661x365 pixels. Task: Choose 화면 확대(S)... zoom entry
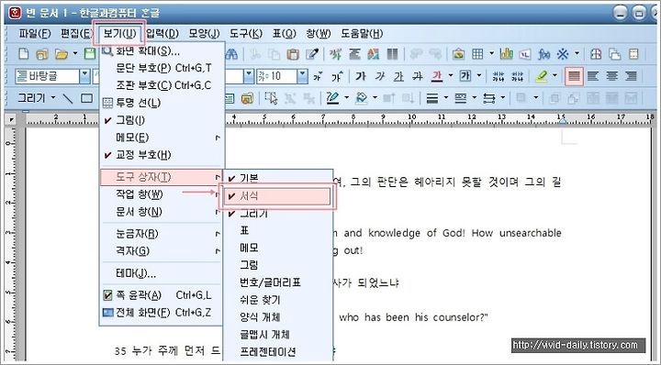click(x=160, y=51)
